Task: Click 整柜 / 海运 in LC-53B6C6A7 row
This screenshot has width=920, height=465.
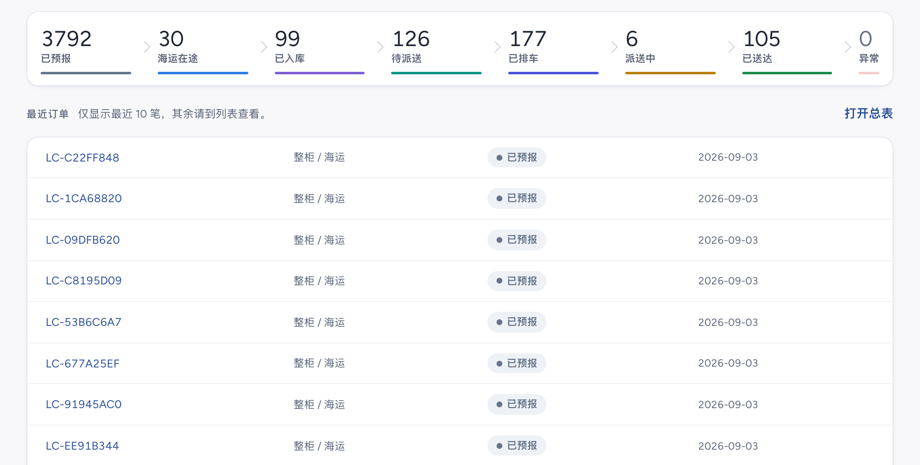Action: tap(319, 322)
